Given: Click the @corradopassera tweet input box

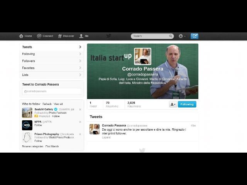Looking at the screenshot, I should pyautogui.click(x=52, y=91).
